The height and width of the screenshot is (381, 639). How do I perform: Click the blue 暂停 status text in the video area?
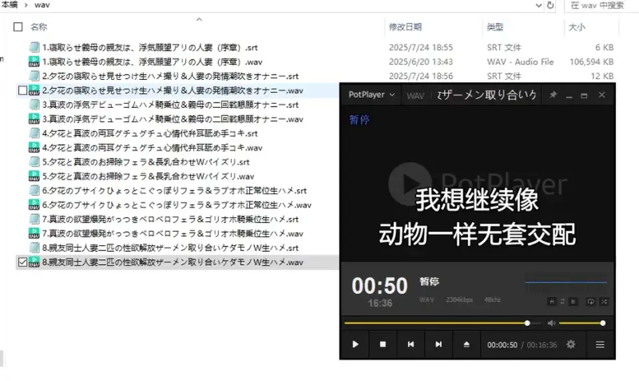point(359,119)
